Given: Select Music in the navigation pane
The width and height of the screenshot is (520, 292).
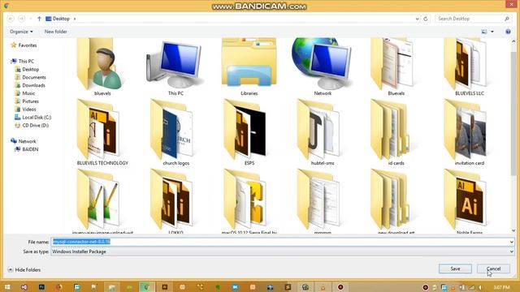Looking at the screenshot, I should coord(25,93).
